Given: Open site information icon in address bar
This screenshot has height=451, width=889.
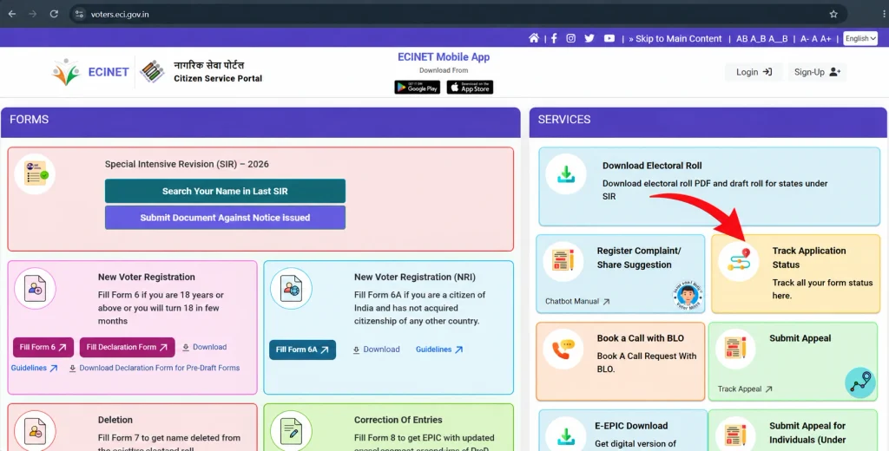Looking at the screenshot, I should 79,14.
